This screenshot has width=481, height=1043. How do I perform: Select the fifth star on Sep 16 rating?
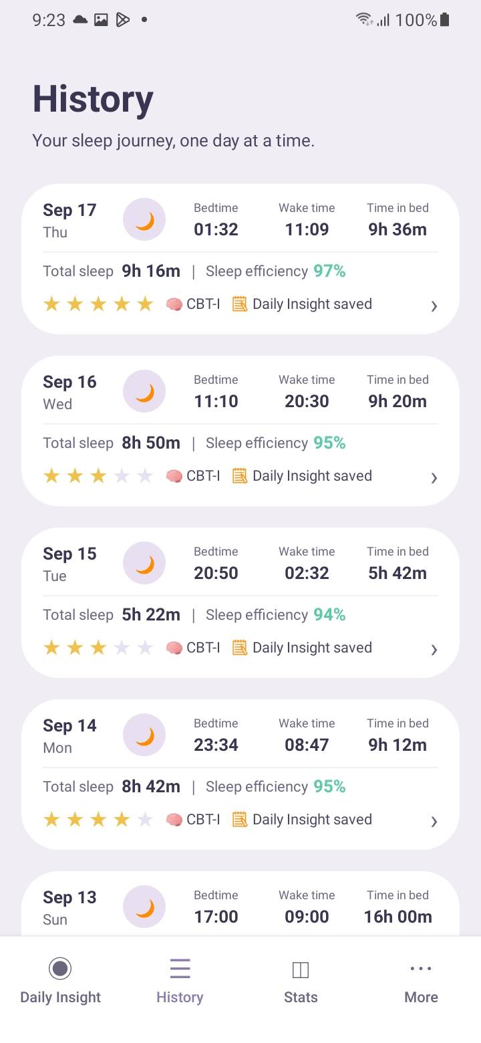coord(145,476)
